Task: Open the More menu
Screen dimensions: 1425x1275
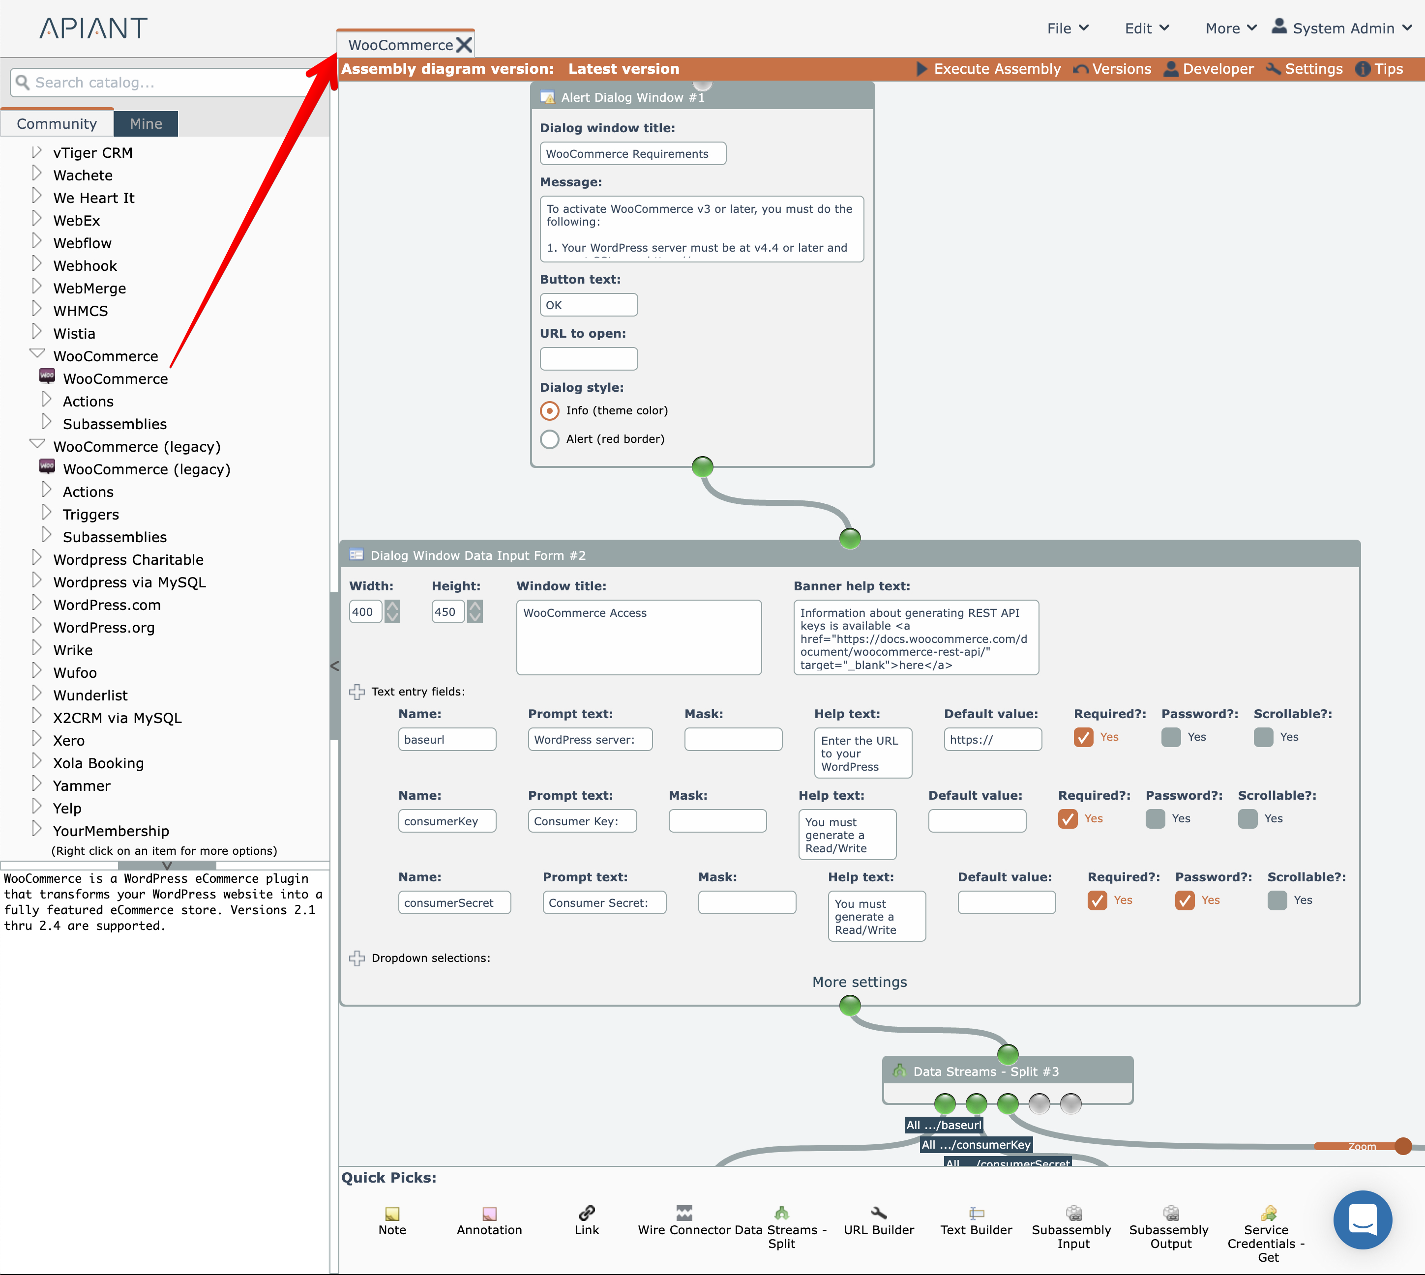Action: coord(1230,29)
